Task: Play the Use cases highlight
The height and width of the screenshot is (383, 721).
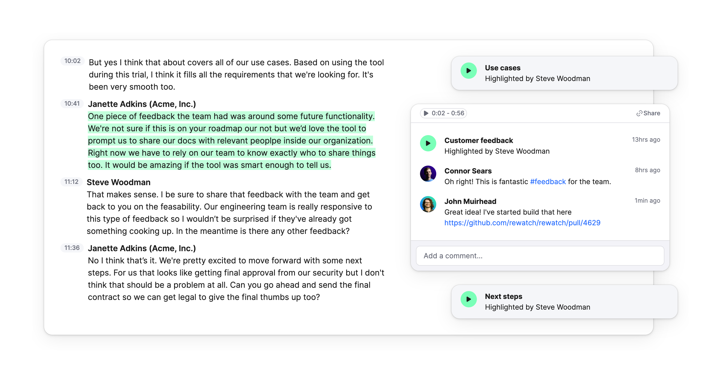Action: coord(468,71)
